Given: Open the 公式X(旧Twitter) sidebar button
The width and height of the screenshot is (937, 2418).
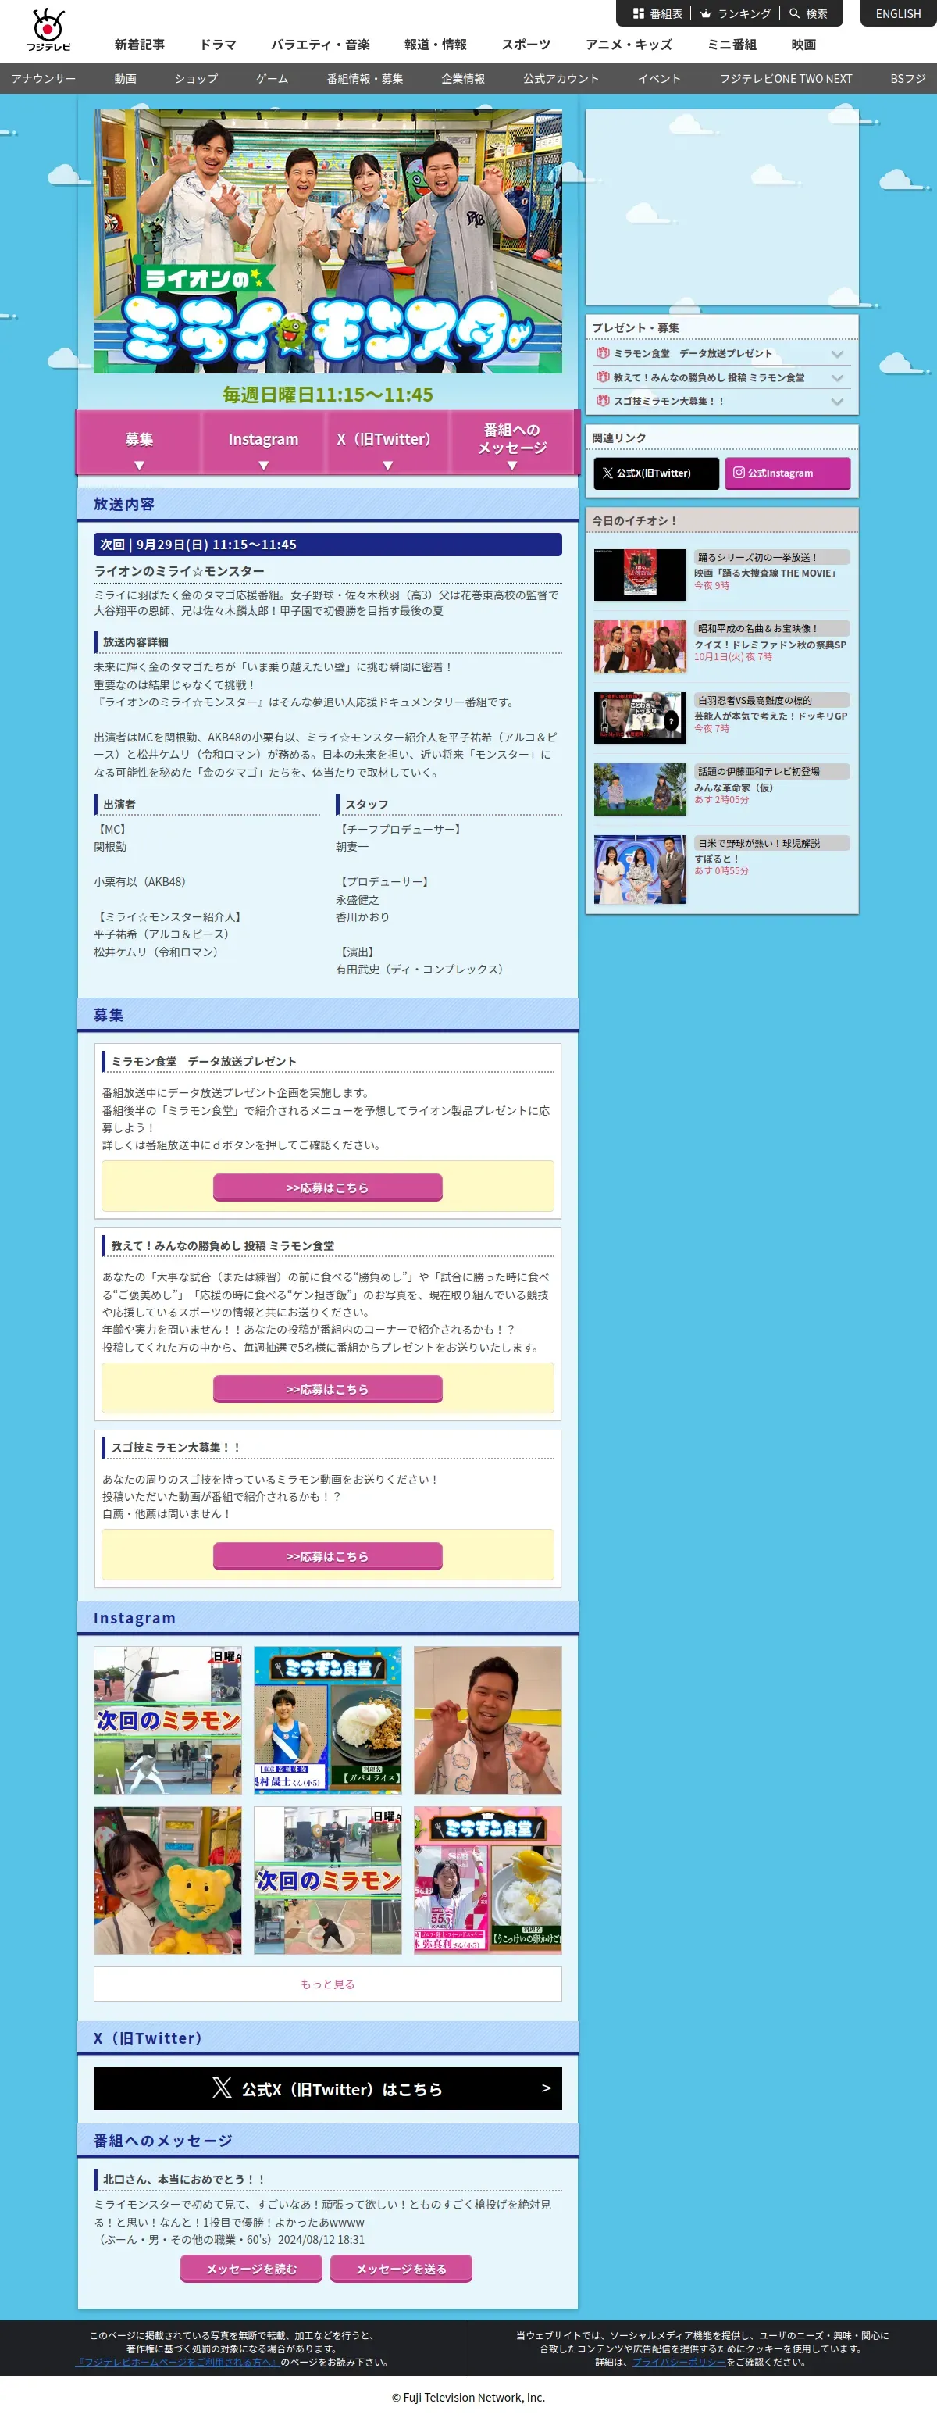Looking at the screenshot, I should point(657,473).
